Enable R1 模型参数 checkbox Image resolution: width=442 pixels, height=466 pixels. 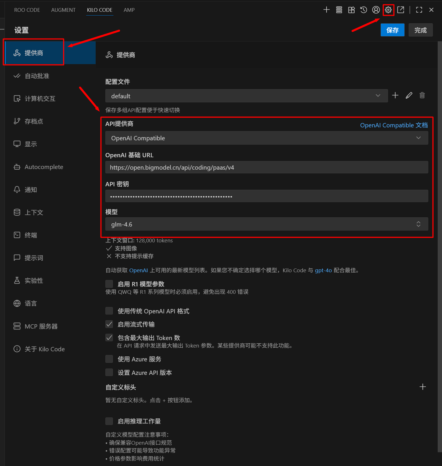(x=109, y=284)
